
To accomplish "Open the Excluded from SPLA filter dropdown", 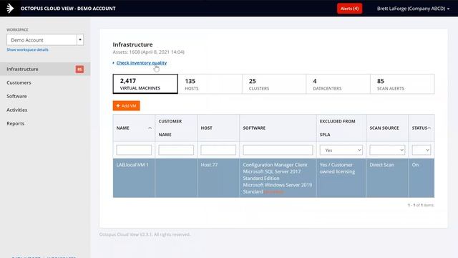I will click(x=341, y=150).
